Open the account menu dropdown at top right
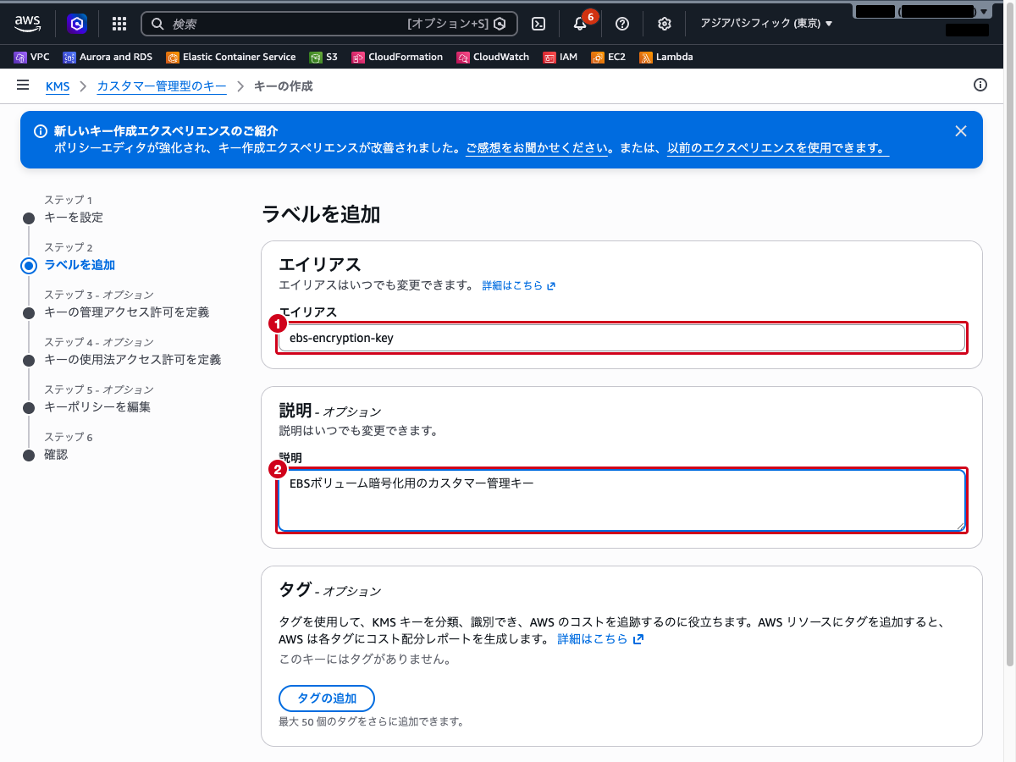Screen dimensions: 1016x762 tap(922, 12)
